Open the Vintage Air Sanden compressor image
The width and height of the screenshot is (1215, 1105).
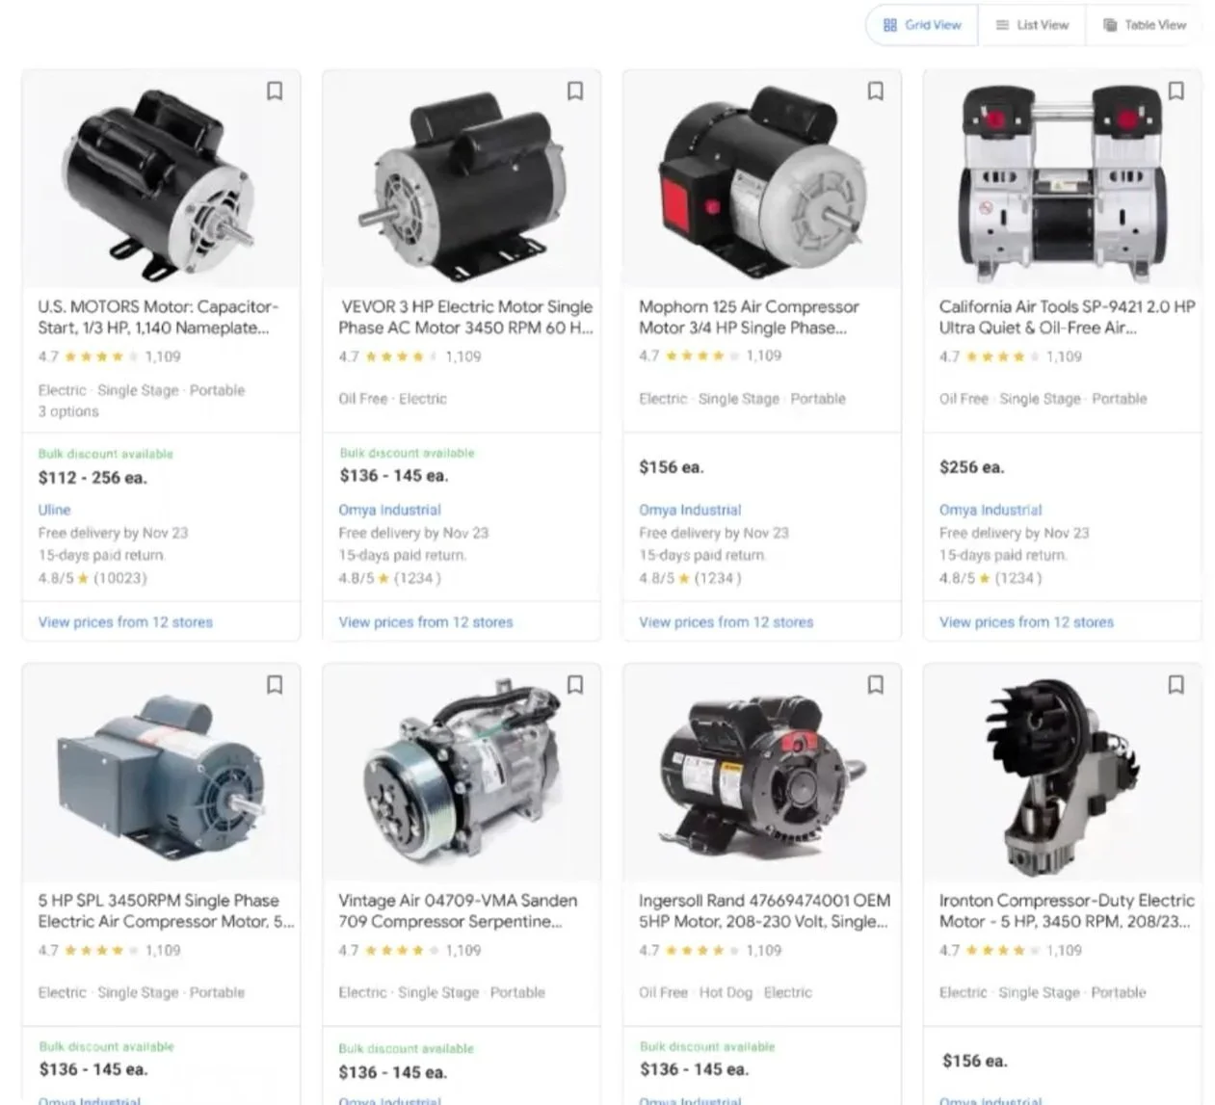pyautogui.click(x=462, y=772)
